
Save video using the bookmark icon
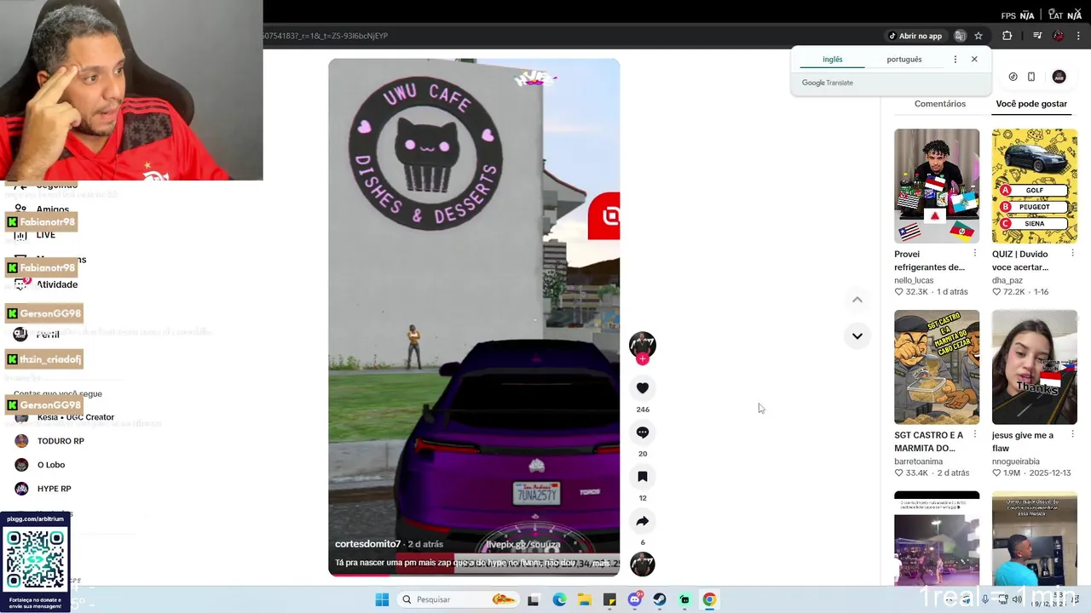pyautogui.click(x=643, y=477)
